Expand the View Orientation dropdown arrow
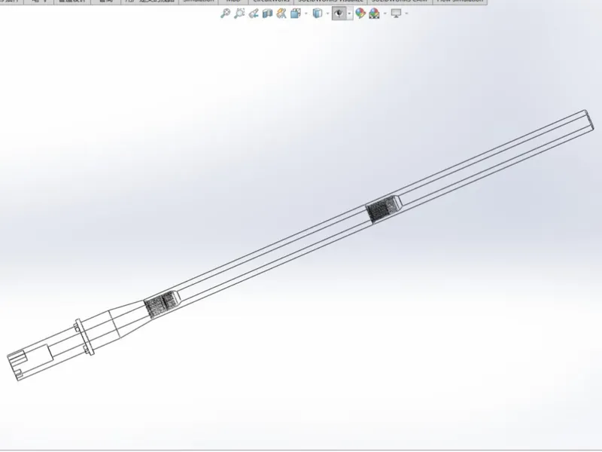The width and height of the screenshot is (602, 452). (306, 14)
